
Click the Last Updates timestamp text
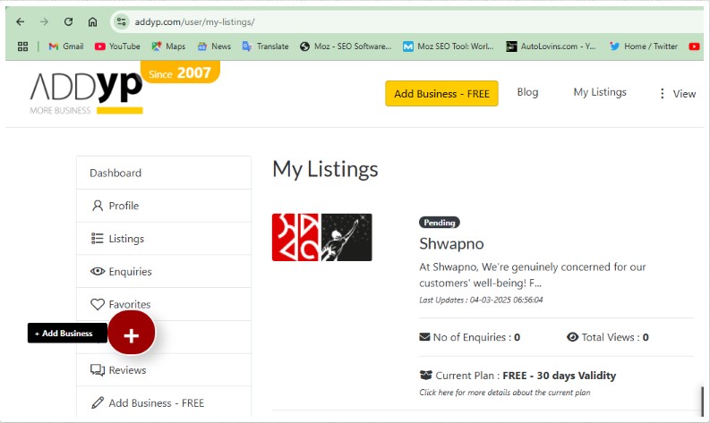click(481, 300)
